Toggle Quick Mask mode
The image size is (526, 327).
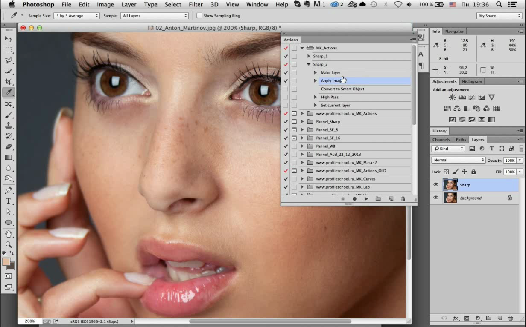(x=8, y=276)
